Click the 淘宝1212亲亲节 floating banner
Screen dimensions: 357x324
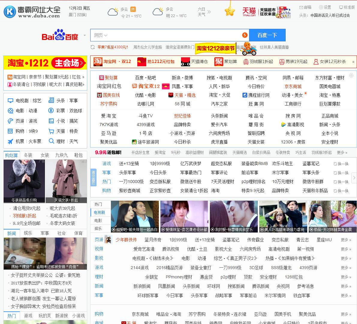(216, 48)
